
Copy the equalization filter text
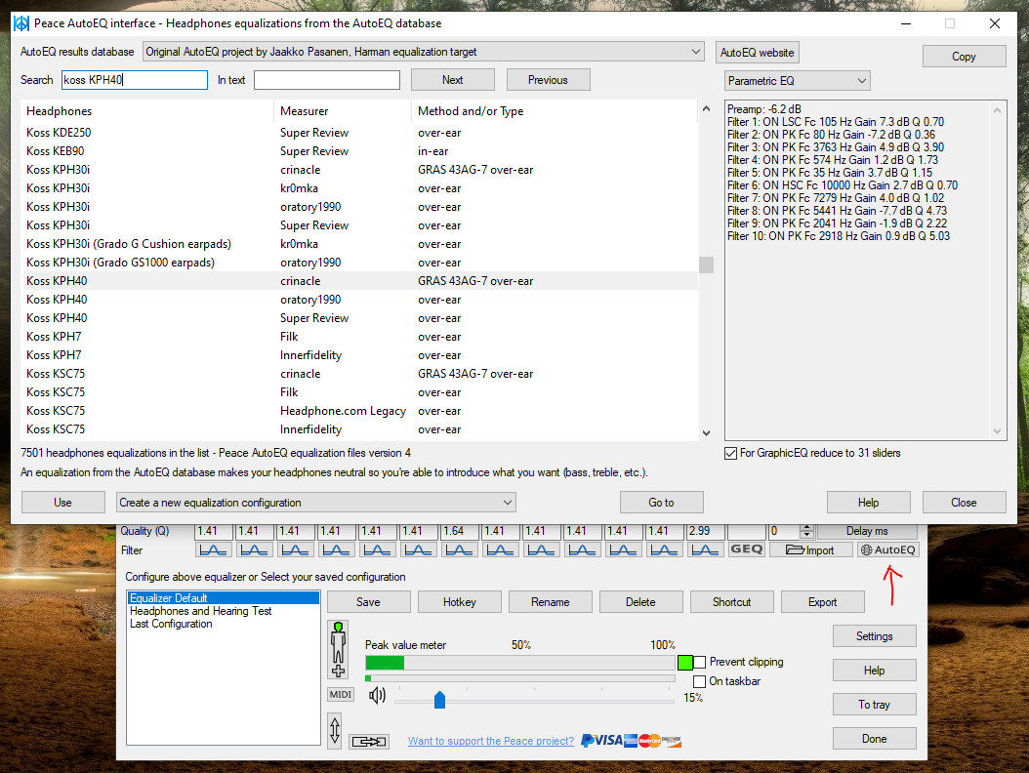pyautogui.click(x=964, y=57)
